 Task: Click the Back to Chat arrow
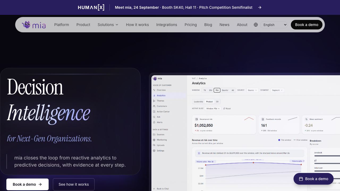pyautogui.click(x=154, y=189)
